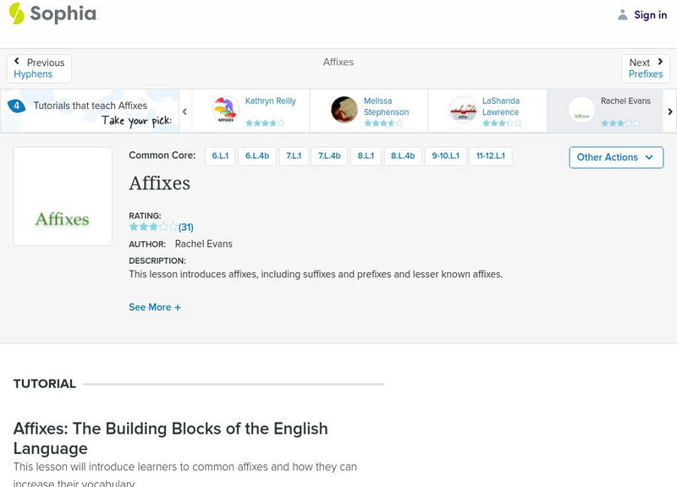Click the Sophia logo icon

[17, 14]
